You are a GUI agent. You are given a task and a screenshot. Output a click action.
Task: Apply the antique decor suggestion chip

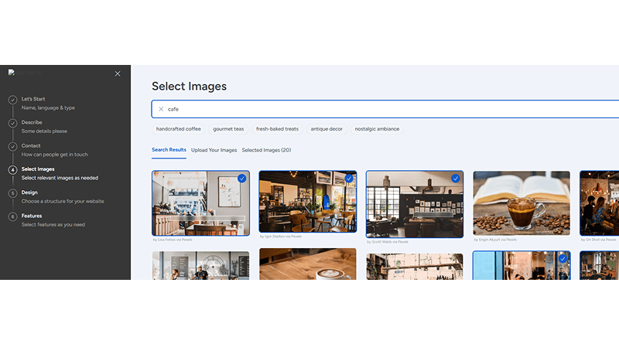coord(327,129)
